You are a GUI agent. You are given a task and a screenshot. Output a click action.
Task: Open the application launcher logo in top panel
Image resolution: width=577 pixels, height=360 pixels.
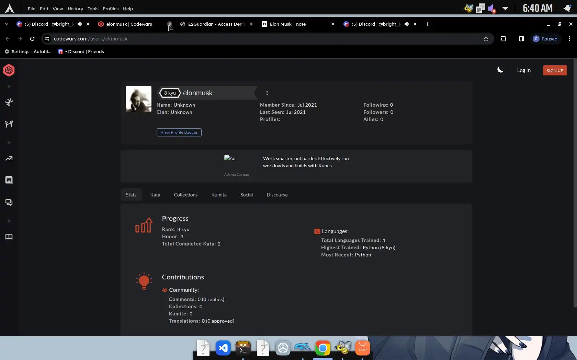click(10, 9)
